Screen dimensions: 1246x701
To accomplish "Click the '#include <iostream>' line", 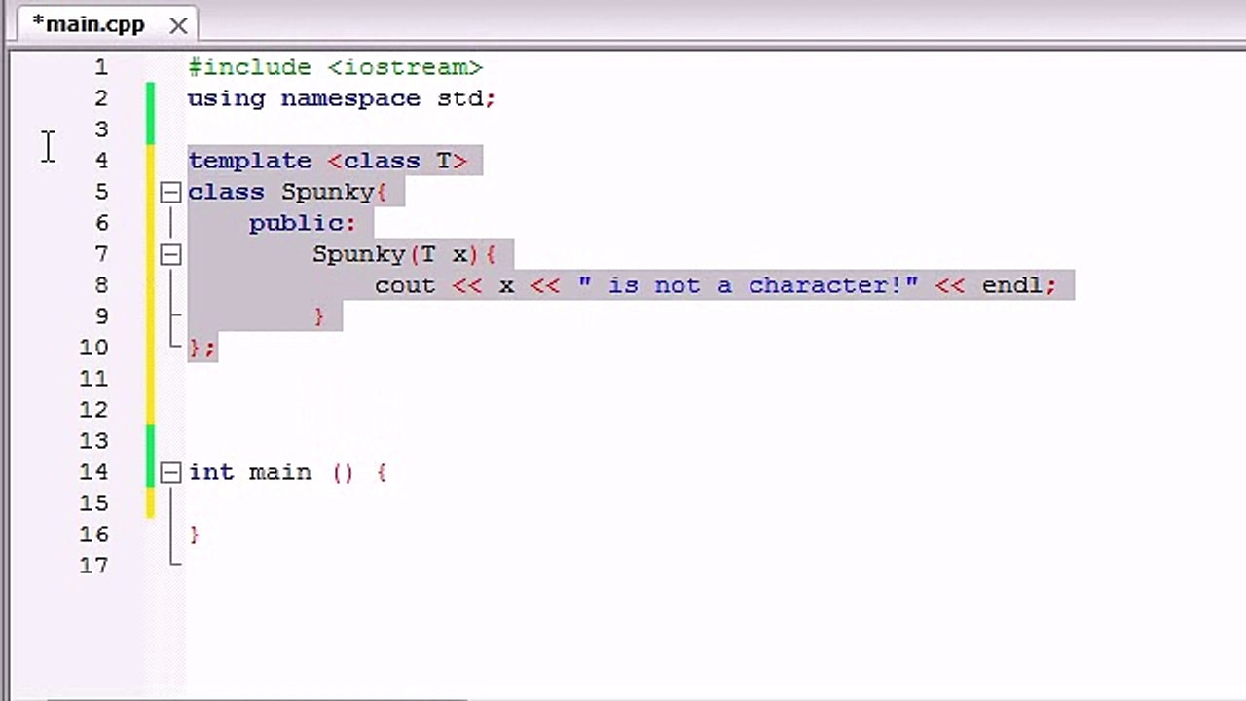I will tap(335, 67).
